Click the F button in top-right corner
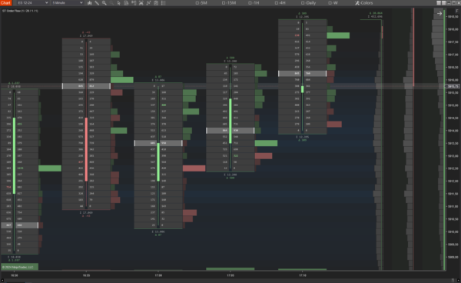This screenshot has height=283, width=461. [x=456, y=11]
